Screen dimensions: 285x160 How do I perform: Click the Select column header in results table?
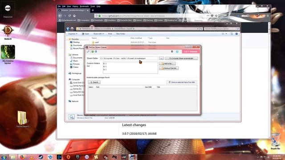[91, 87]
